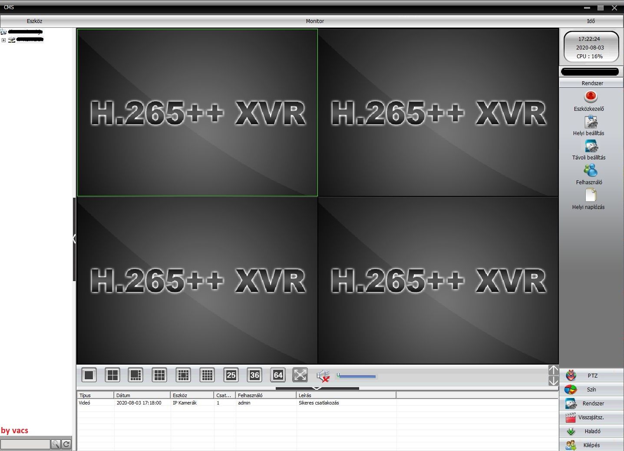
Task: Click the CPU : 16% readout
Action: click(590, 56)
